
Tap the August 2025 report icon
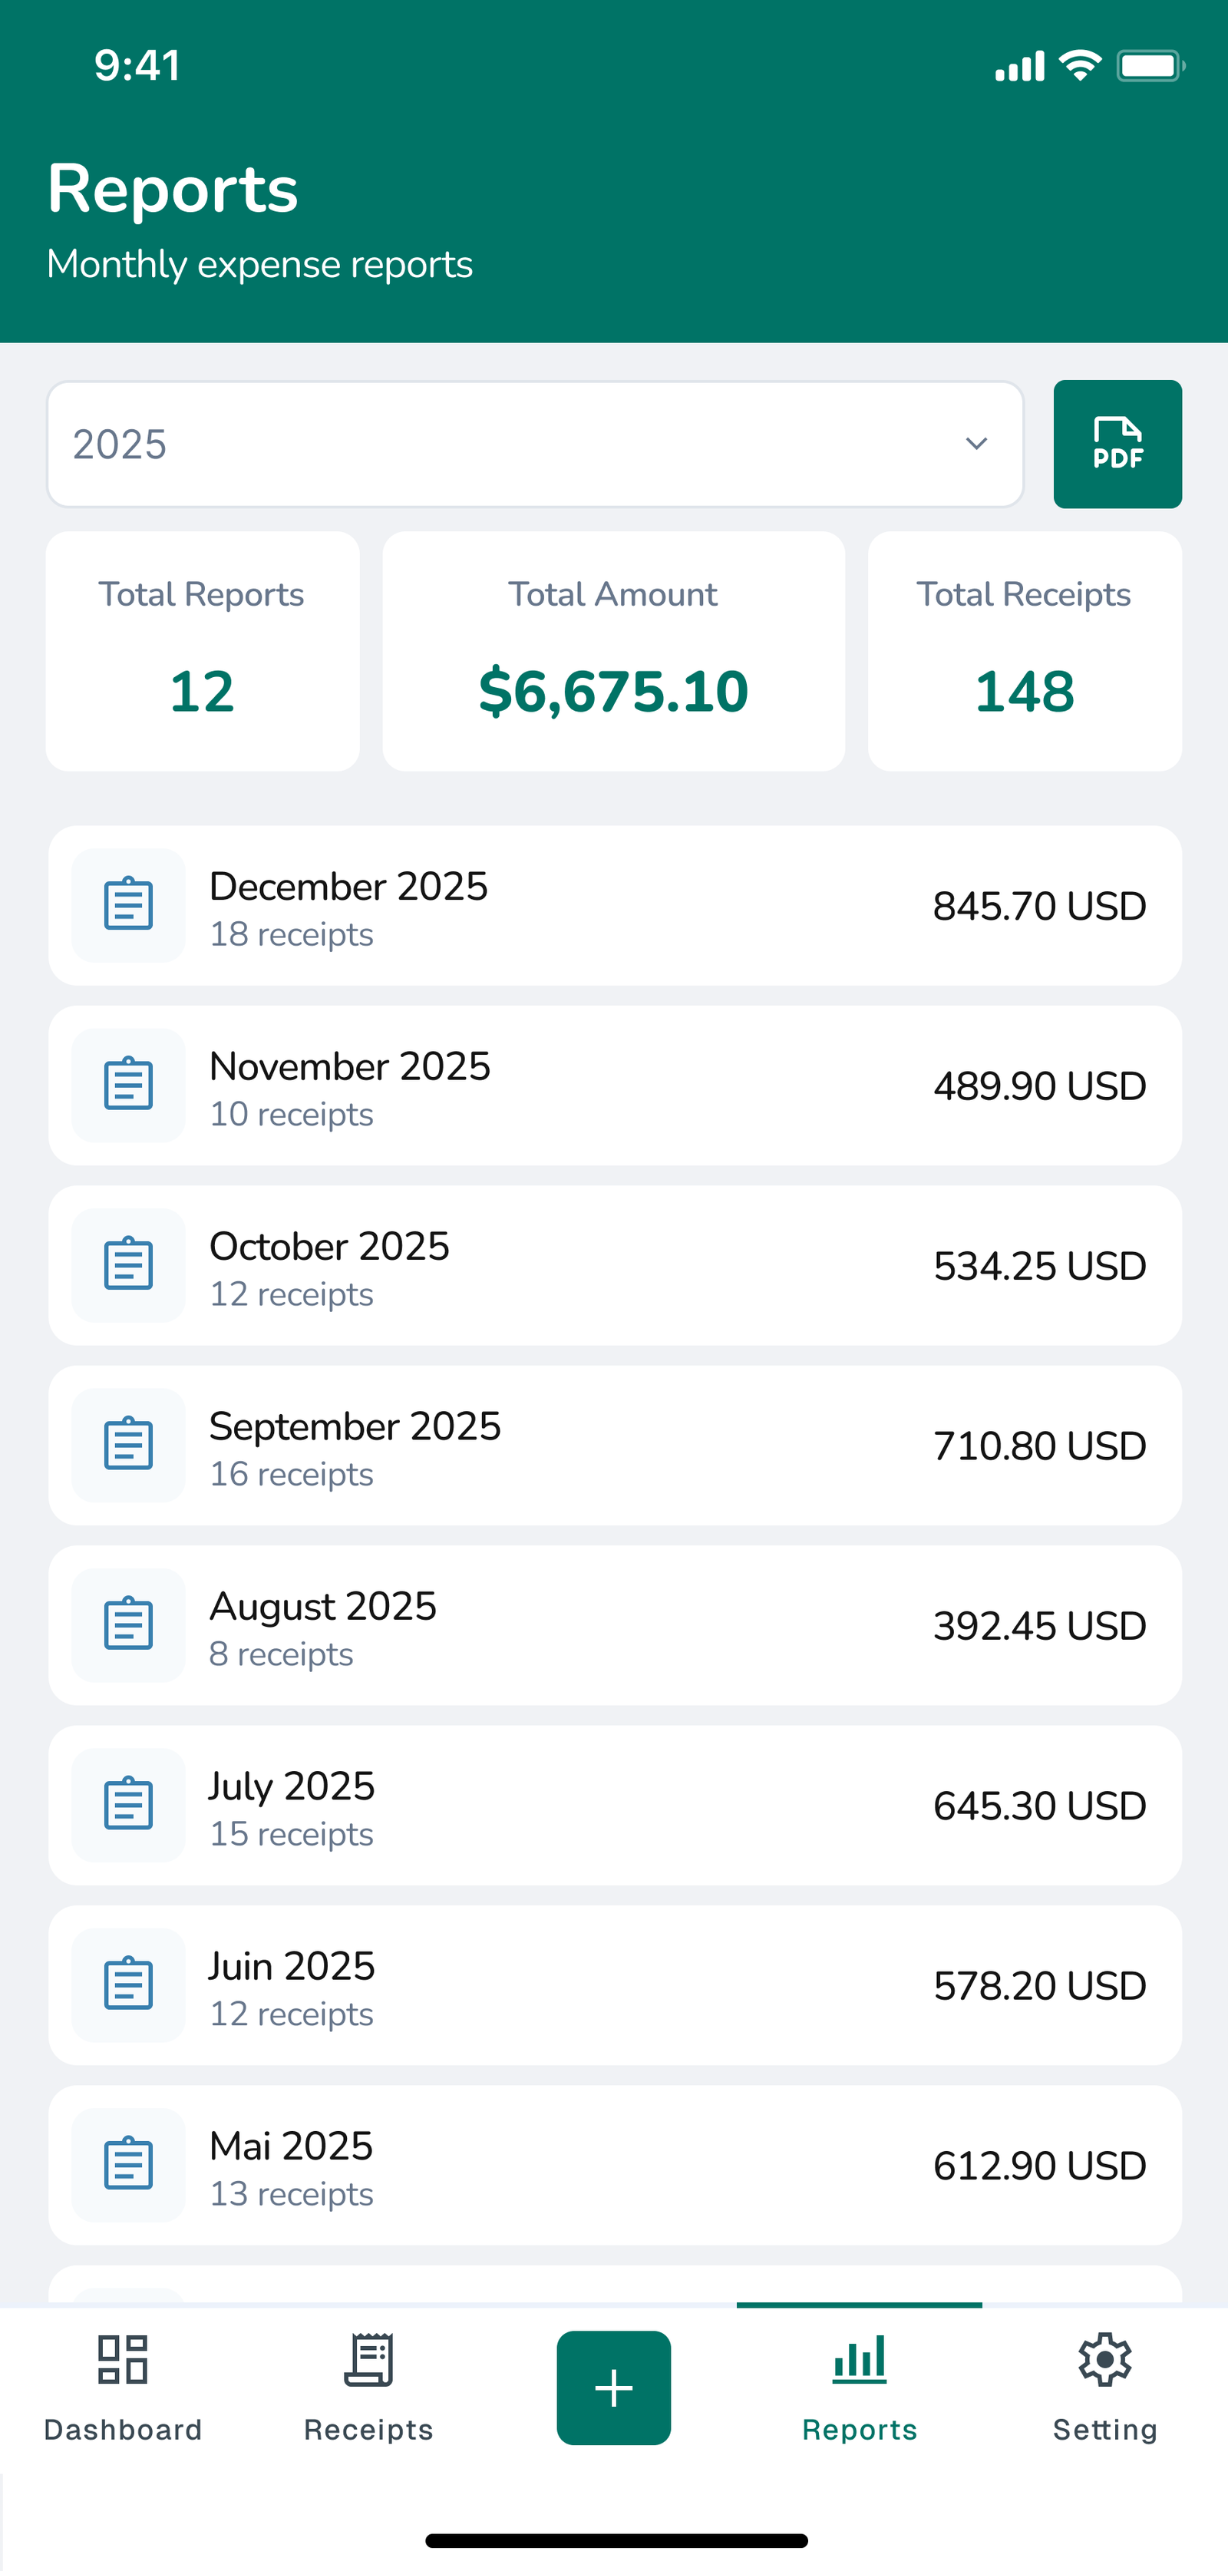coord(129,1625)
